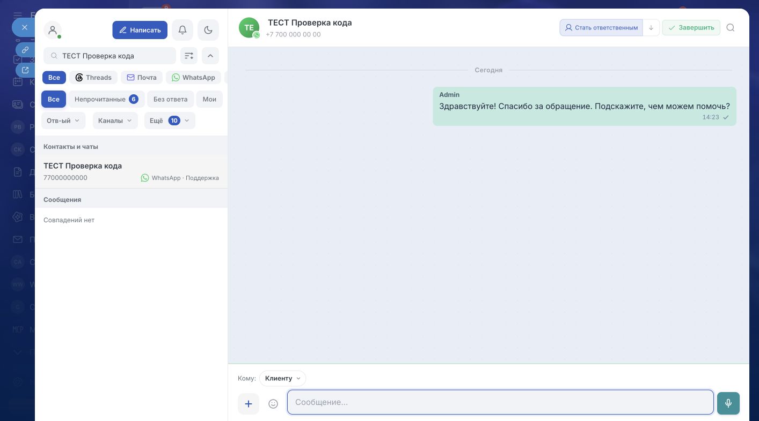Select the Все status filter chip
Image resolution: width=759 pixels, height=421 pixels.
click(54, 99)
